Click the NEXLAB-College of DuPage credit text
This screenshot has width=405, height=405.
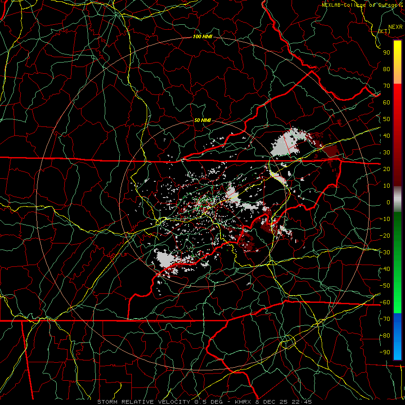(363, 5)
